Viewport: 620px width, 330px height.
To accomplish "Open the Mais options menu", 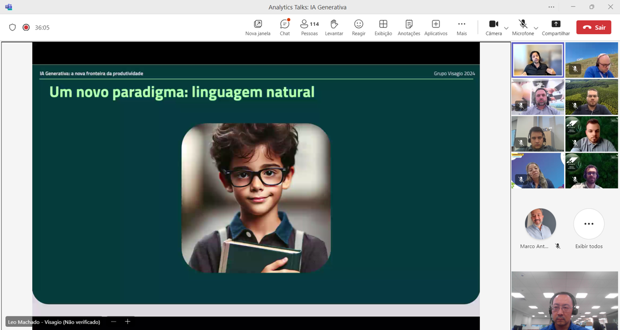I will 461,27.
